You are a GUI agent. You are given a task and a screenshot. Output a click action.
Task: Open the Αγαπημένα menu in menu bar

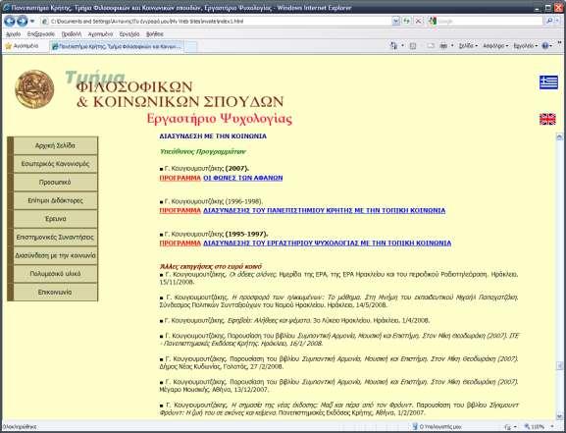[x=100, y=34]
